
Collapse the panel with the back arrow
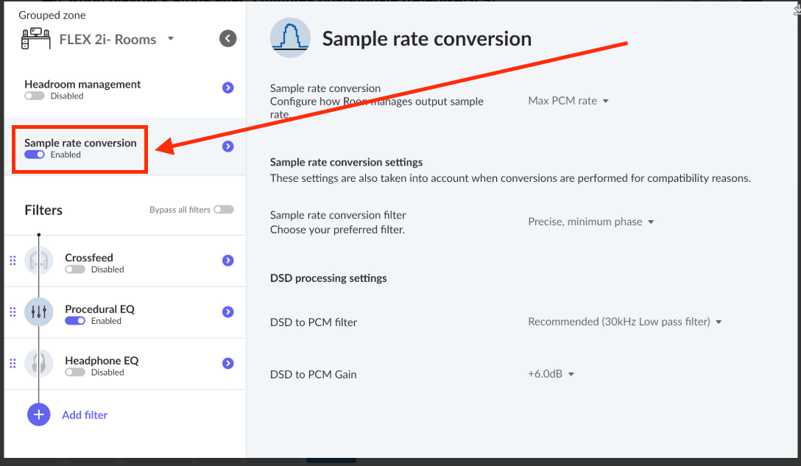227,38
